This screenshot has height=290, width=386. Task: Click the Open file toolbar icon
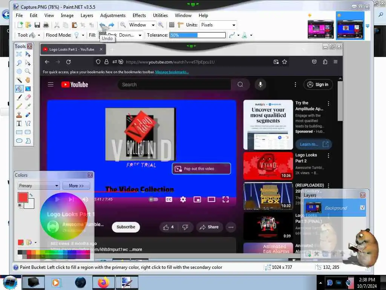(29, 25)
